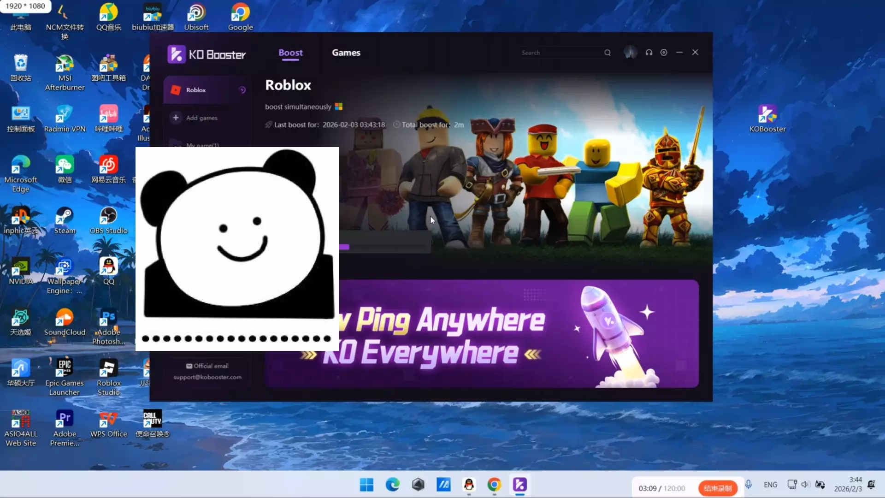
Task: Select the Boost tab
Action: pos(290,53)
